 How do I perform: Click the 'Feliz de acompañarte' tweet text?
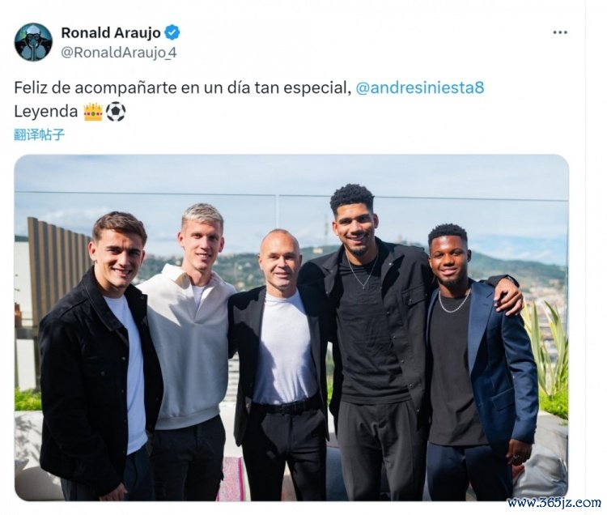pos(182,87)
